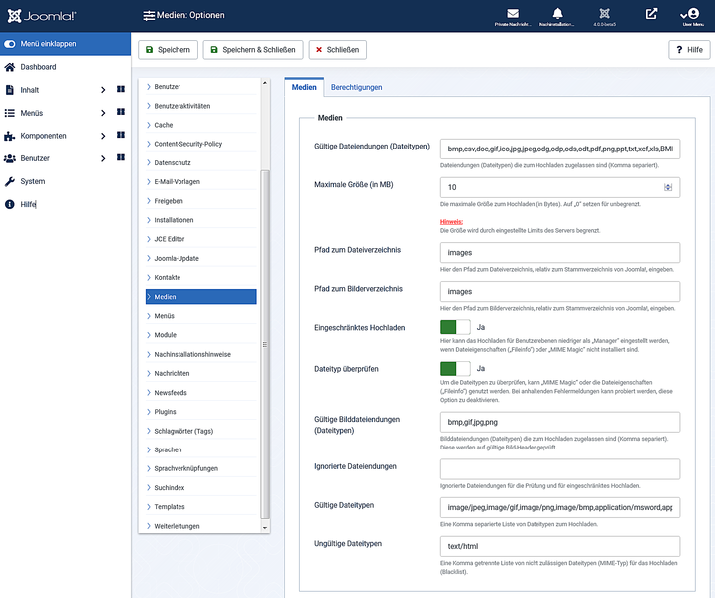The width and height of the screenshot is (715, 598).
Task: Open Komponenten dashboard grid icon
Action: pyautogui.click(x=121, y=135)
